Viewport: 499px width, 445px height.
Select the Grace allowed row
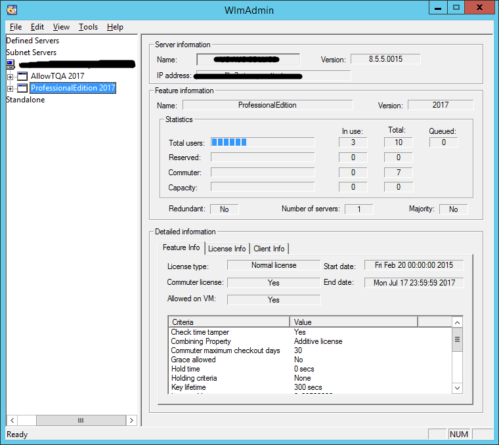pyautogui.click(x=311, y=360)
